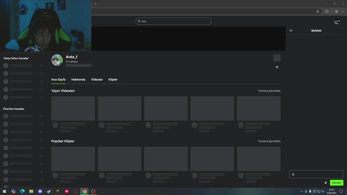Click the Sohbet panel title
Screen dimensions: 347x195
[316, 31]
